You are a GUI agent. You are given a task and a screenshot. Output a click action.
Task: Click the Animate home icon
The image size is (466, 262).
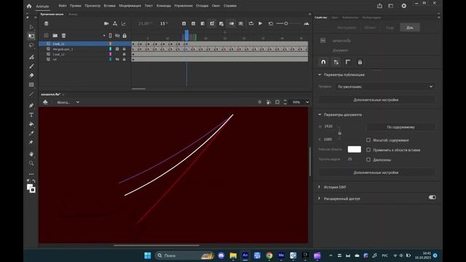(x=29, y=6)
